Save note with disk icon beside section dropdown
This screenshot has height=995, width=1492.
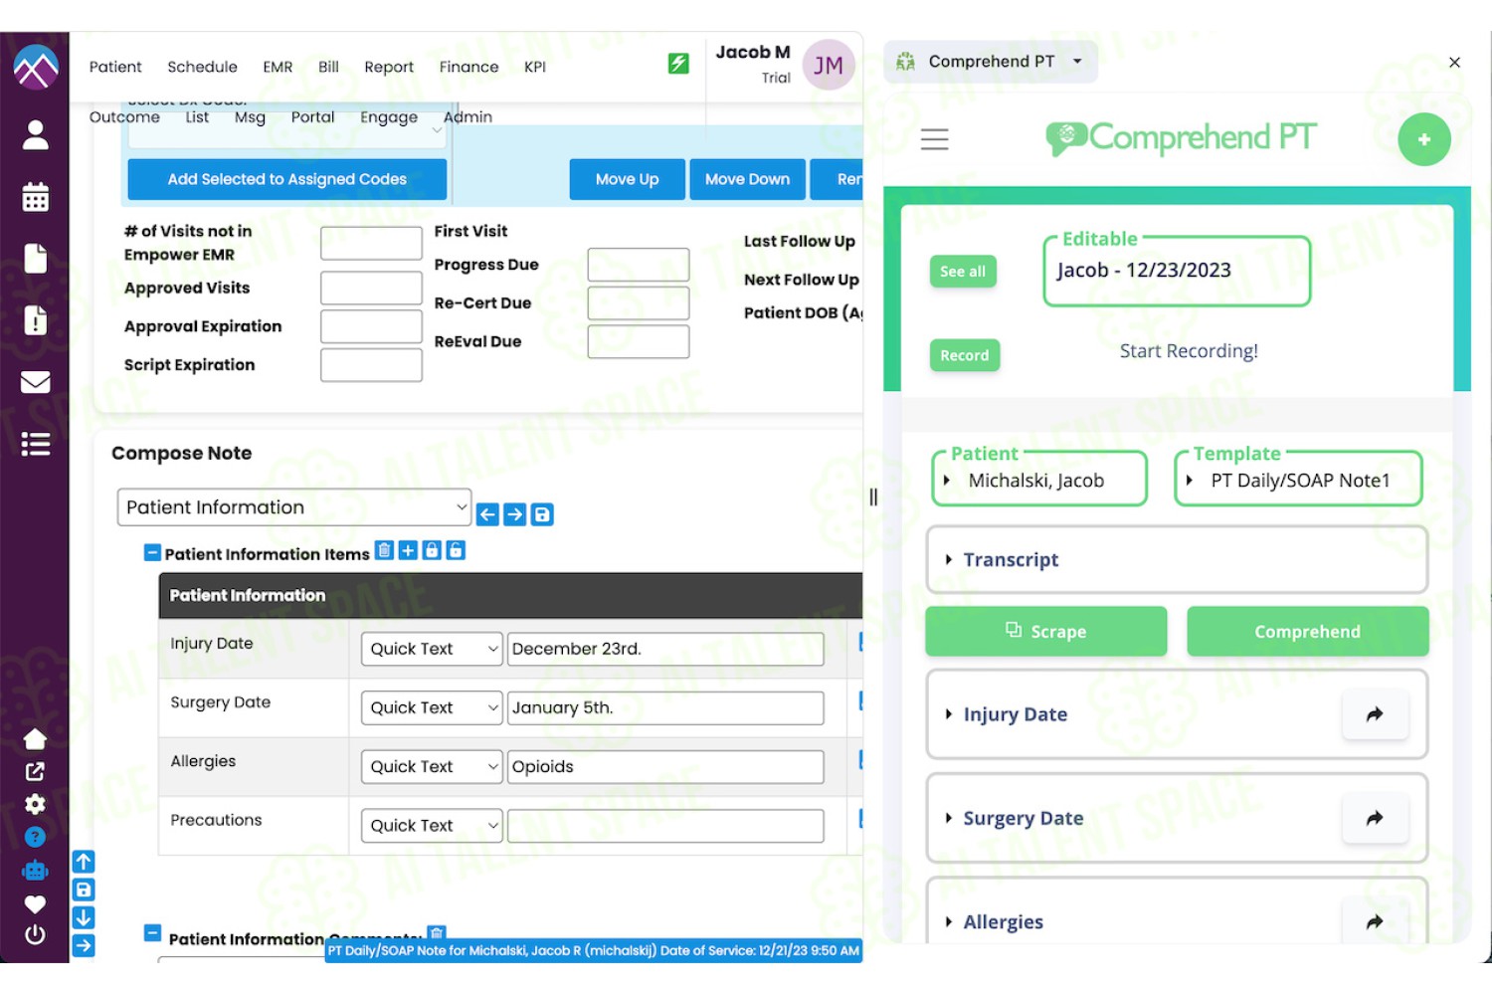click(x=541, y=514)
